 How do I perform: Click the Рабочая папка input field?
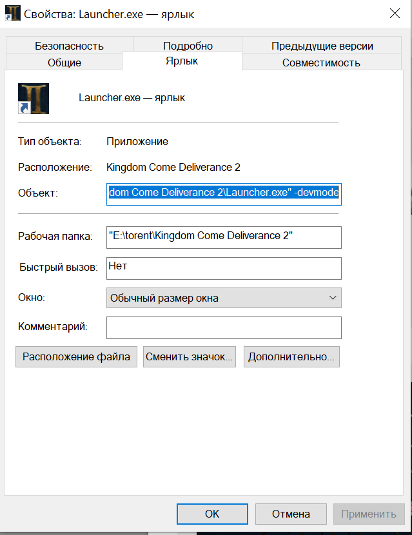pos(224,237)
